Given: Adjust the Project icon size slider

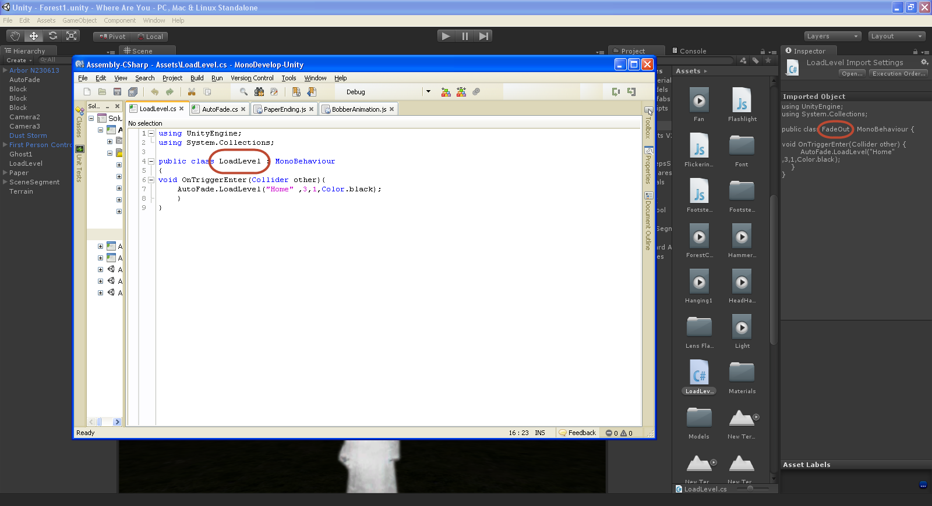Looking at the screenshot, I should coord(750,489).
